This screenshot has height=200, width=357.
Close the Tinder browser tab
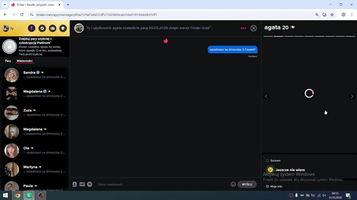click(59, 5)
